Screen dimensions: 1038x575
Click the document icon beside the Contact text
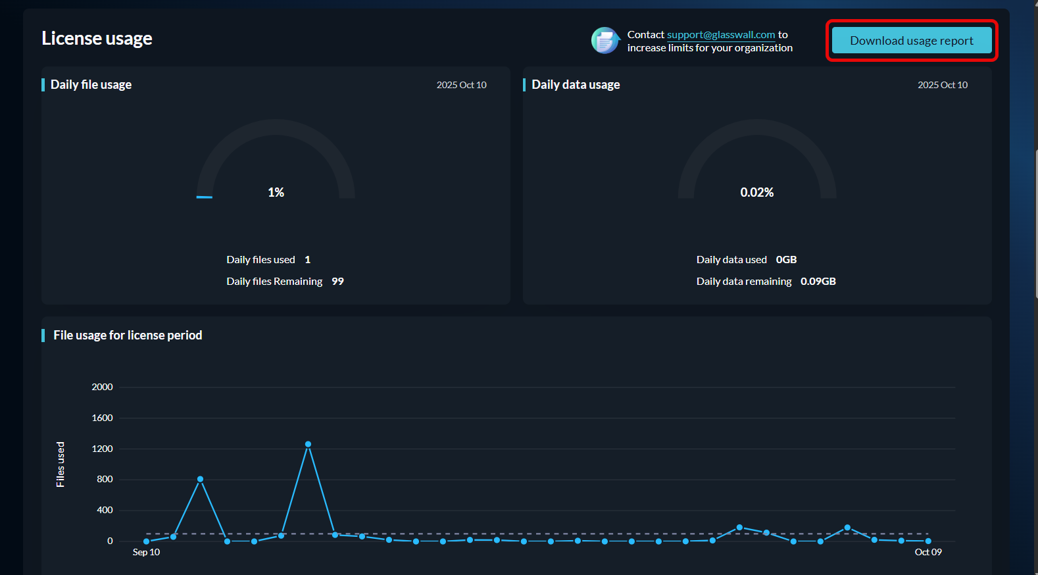(x=605, y=41)
